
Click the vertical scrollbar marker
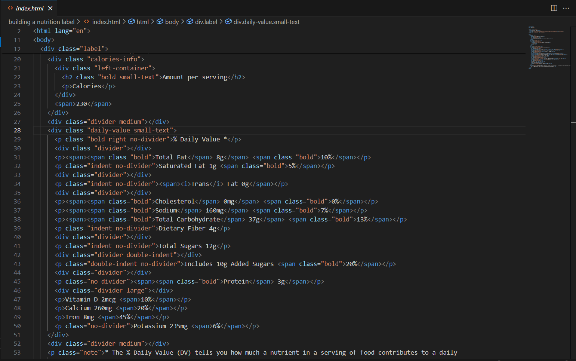573,122
